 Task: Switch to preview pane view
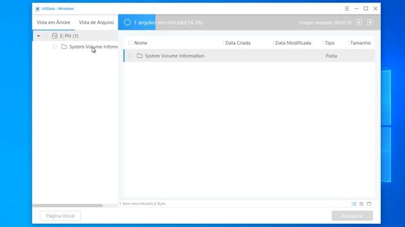[x=369, y=204]
